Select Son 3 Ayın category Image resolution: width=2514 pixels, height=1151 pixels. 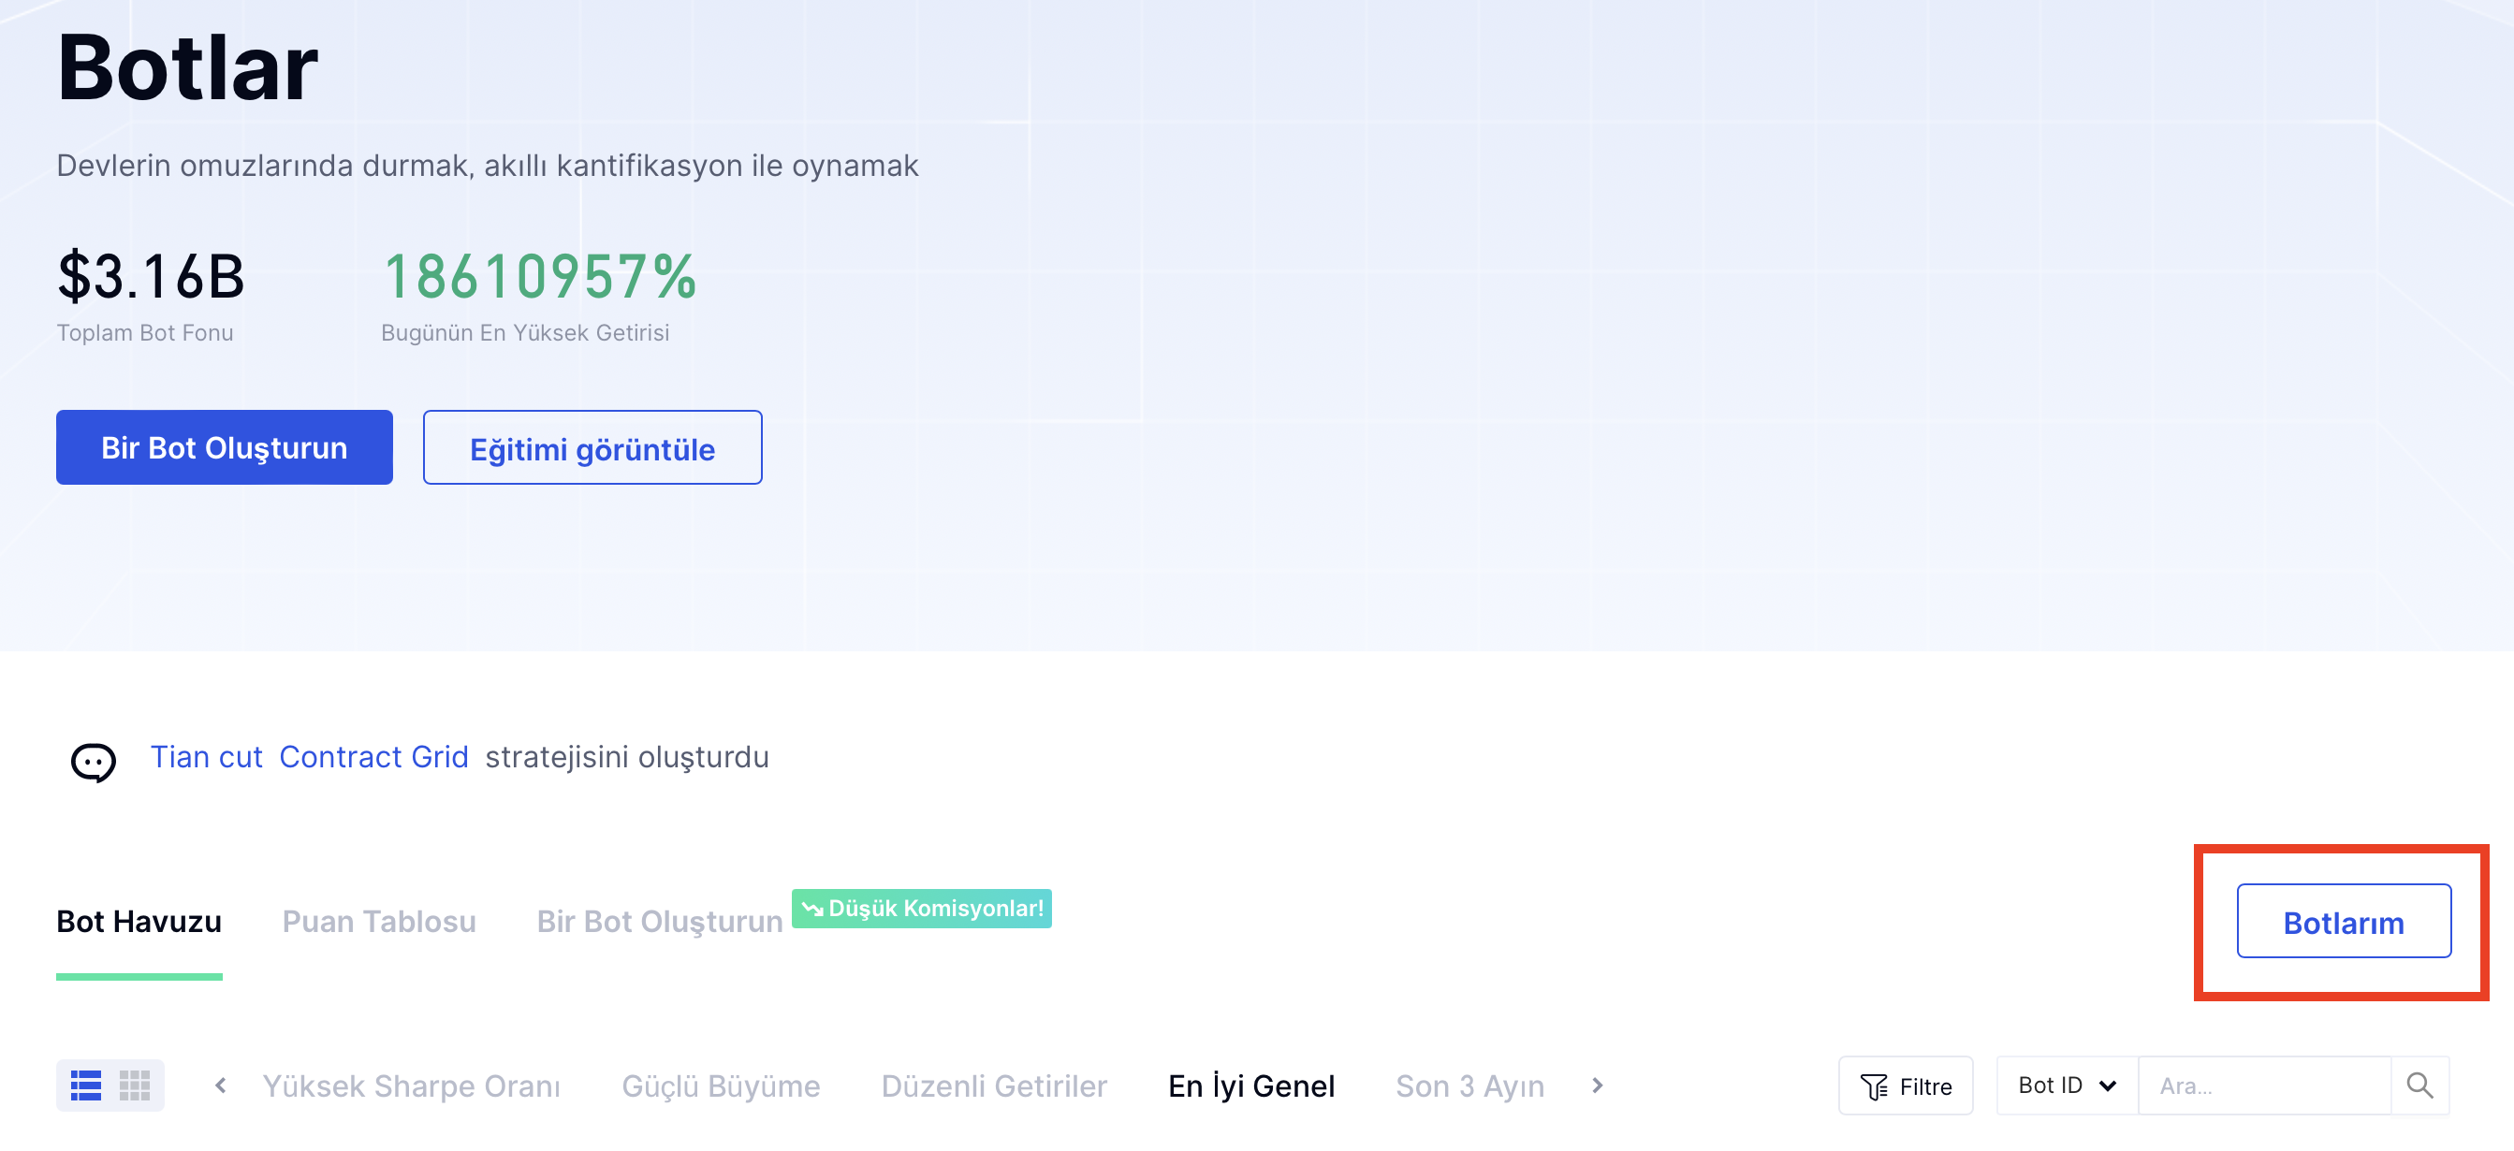(x=1469, y=1085)
